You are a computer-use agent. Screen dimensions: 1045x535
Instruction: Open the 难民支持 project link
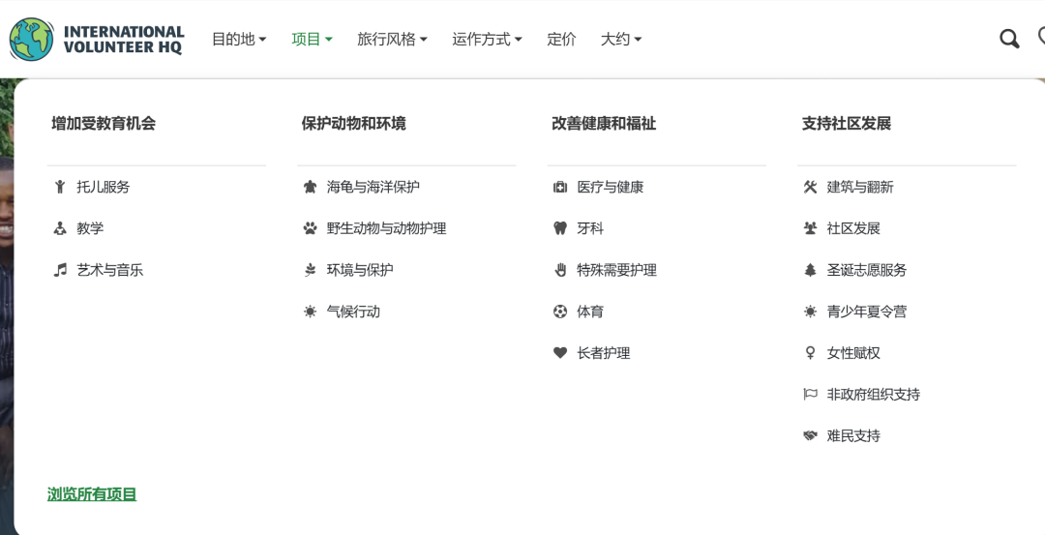click(853, 435)
